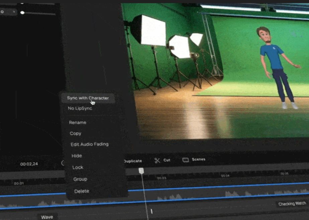Delete the clip via context menu

pos(82,191)
